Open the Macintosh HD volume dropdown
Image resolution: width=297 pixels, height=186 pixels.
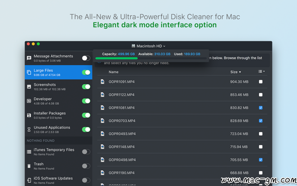click(148, 46)
